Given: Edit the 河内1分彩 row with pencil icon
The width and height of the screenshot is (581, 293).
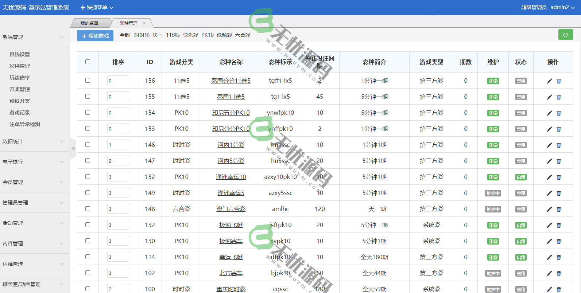Looking at the screenshot, I should click(x=549, y=145).
